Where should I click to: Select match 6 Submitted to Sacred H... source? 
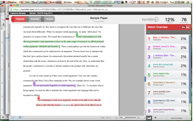tap(167, 84)
